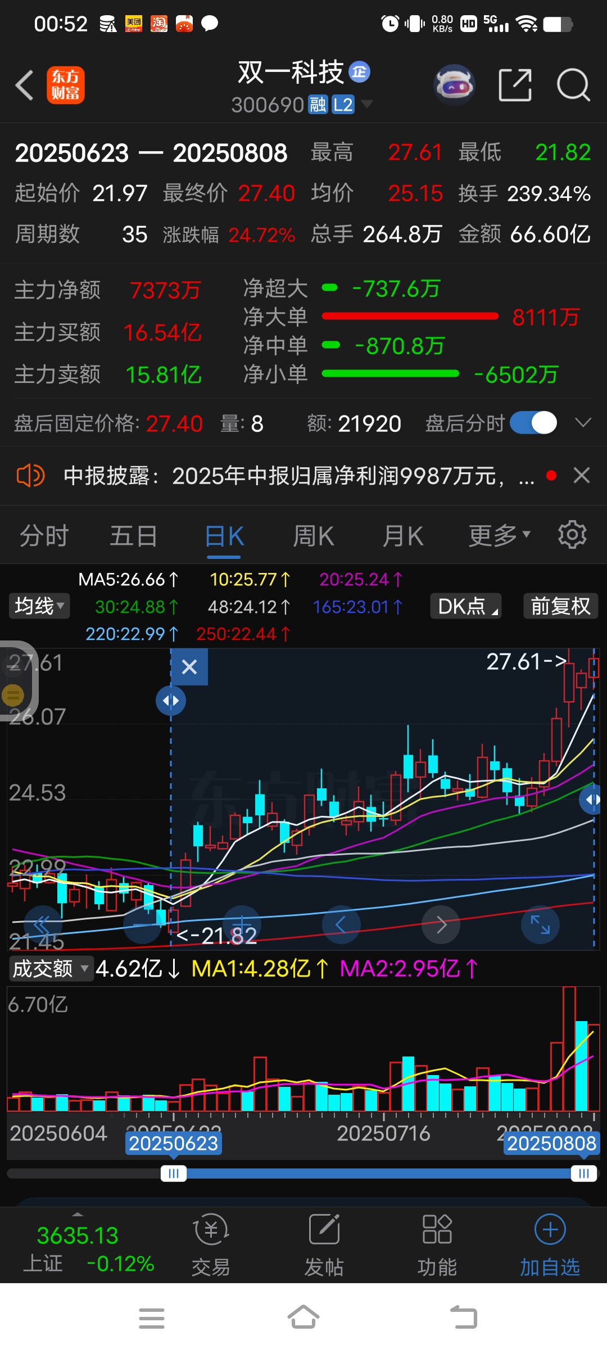This screenshot has height=1354, width=607.
Task: Close the interval statistics selection
Action: 189,667
